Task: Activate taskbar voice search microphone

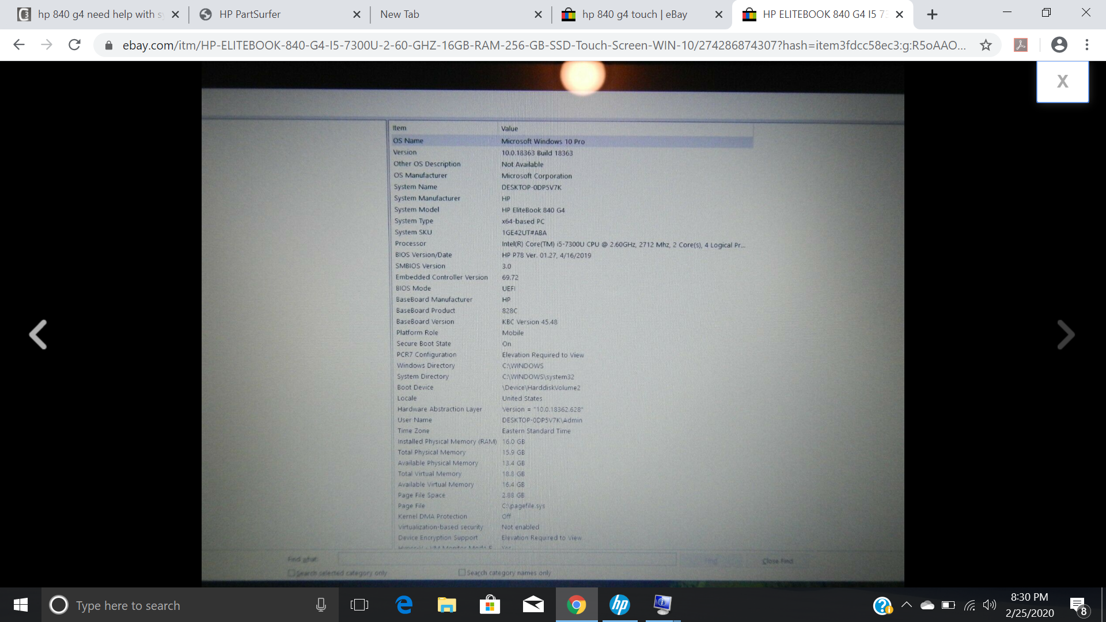Action: click(x=321, y=605)
